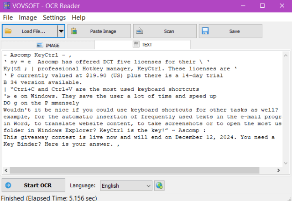Screen dimensions: 292x201
Task: Click the folder icon on Load File
Action: click(8, 31)
